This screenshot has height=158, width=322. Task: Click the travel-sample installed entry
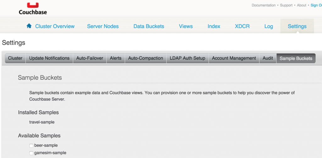pos(42,122)
